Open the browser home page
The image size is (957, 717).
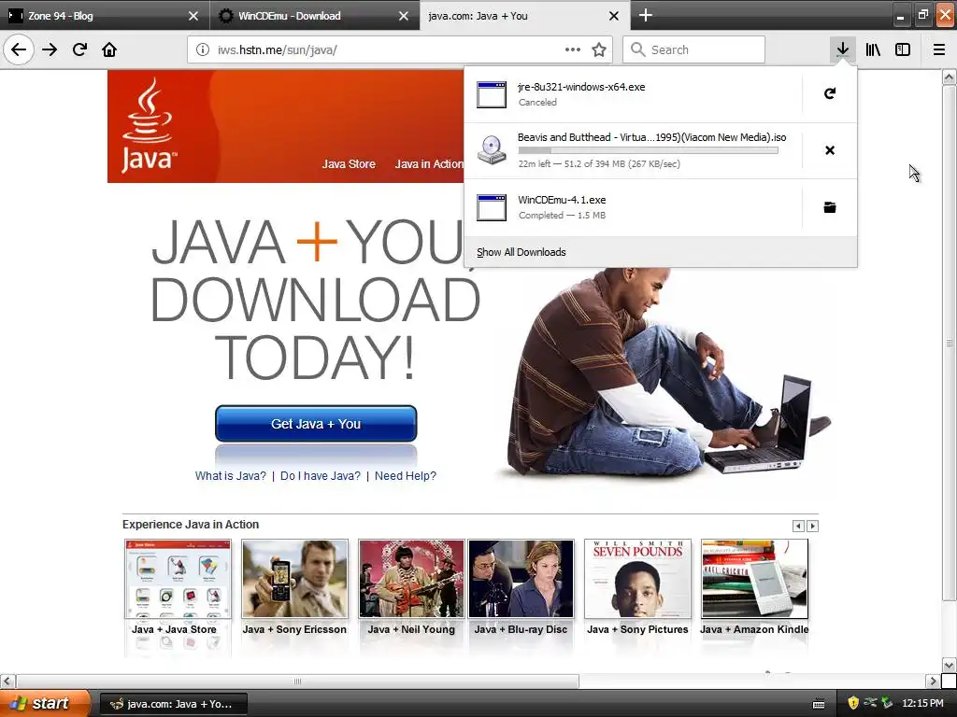[x=109, y=49]
